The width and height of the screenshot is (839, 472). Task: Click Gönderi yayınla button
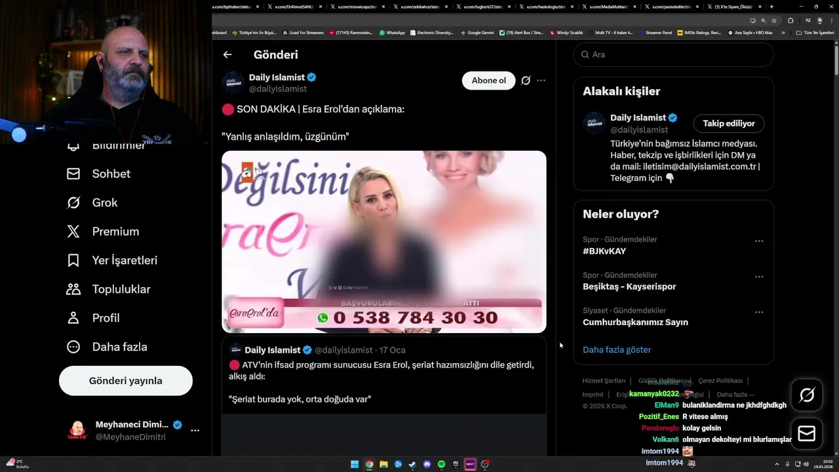pos(126,381)
